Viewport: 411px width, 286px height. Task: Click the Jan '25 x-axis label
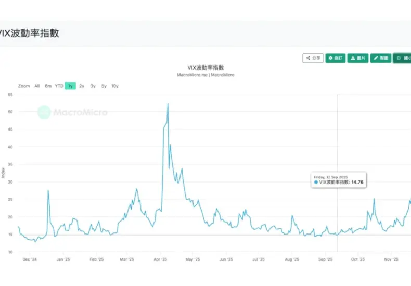pos(63,259)
